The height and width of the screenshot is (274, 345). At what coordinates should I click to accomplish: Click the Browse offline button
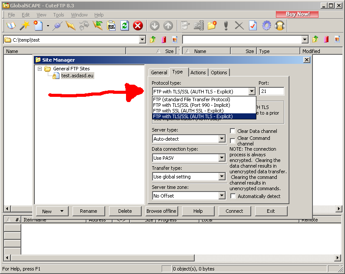pos(161,211)
